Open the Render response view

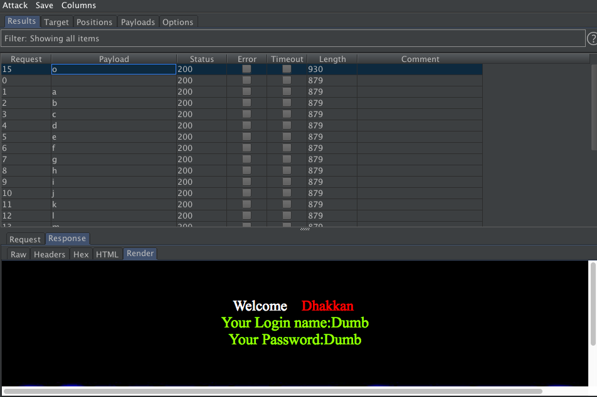pos(140,254)
